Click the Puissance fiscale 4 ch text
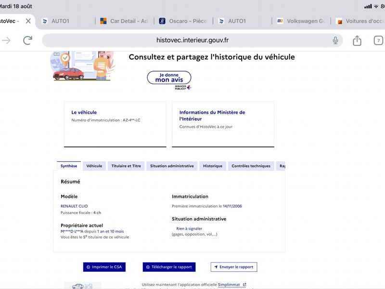 click(x=81, y=212)
